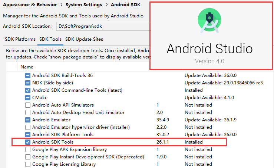Click version 35.0.2 of Platform-Tools
Image resolution: width=274 pixels, height=168 pixels.
163,134
